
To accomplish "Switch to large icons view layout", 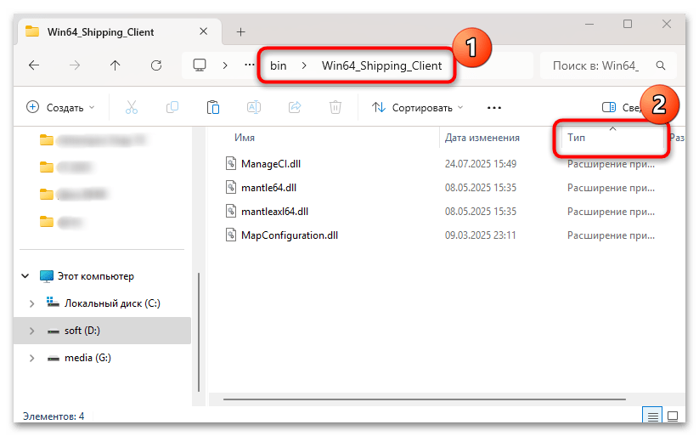I will tap(672, 416).
